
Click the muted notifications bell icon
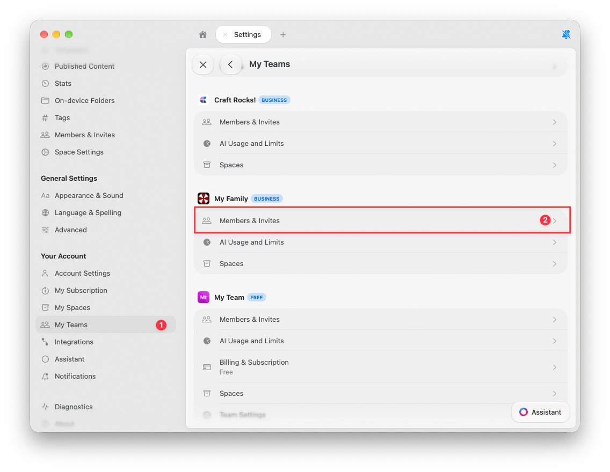coord(566,34)
